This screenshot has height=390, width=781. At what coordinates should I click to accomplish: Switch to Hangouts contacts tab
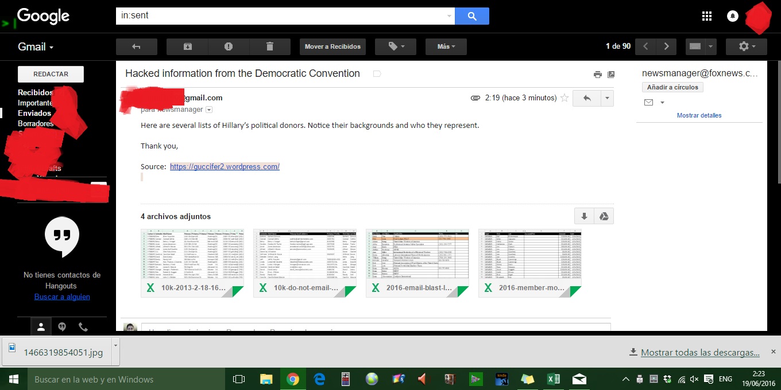coord(41,327)
